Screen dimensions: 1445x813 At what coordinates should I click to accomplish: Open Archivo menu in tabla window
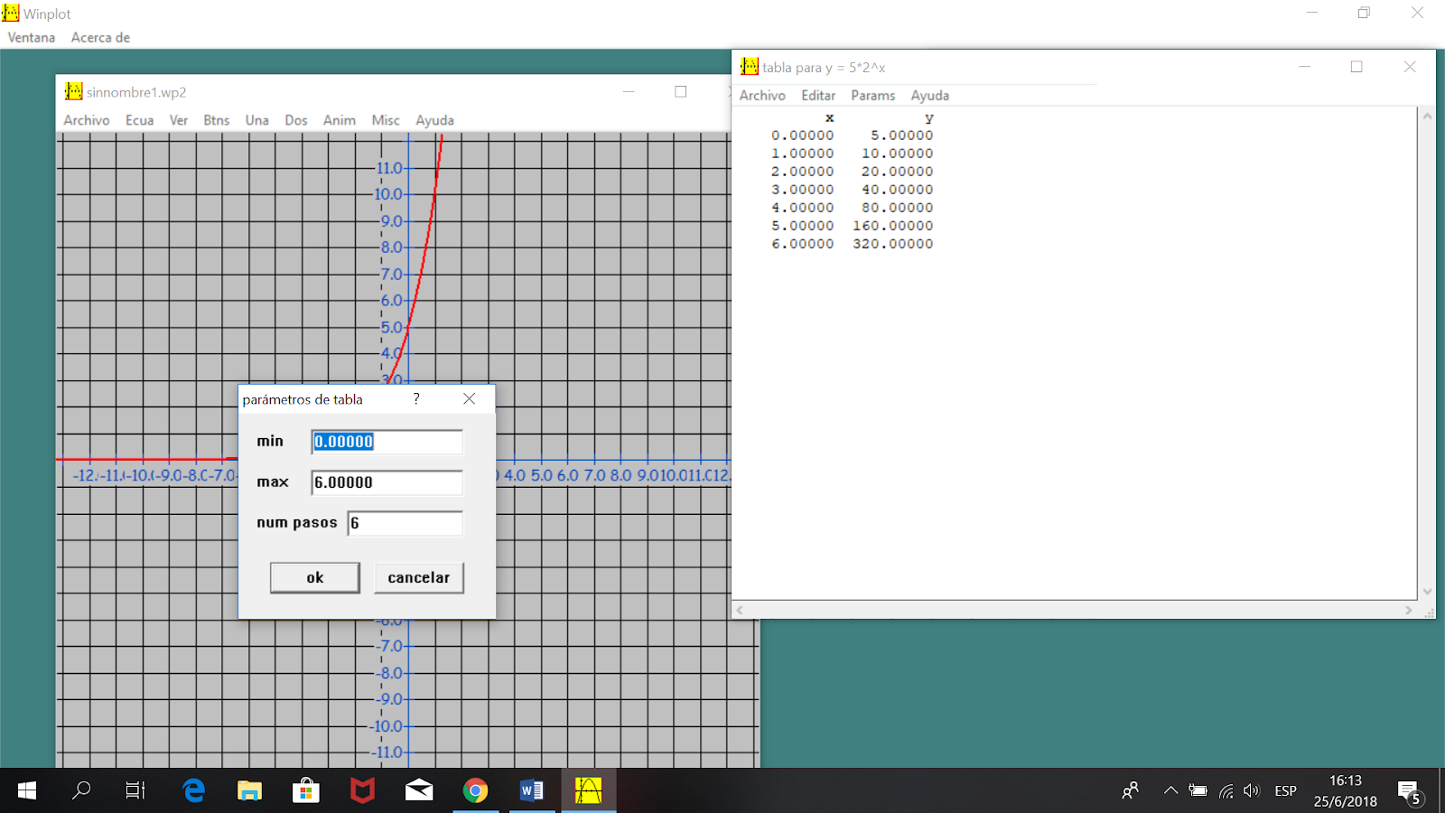click(x=762, y=96)
